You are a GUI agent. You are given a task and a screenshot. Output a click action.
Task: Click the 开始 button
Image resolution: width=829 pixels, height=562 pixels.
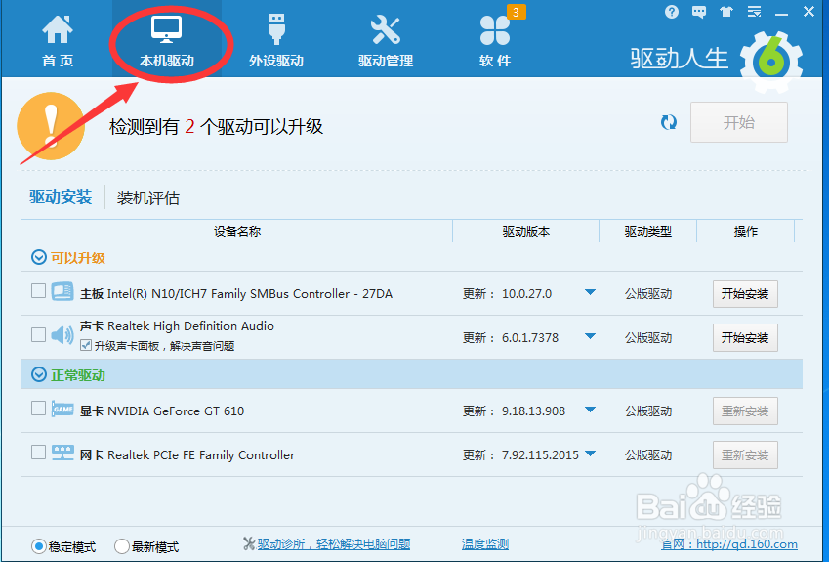pyautogui.click(x=738, y=122)
